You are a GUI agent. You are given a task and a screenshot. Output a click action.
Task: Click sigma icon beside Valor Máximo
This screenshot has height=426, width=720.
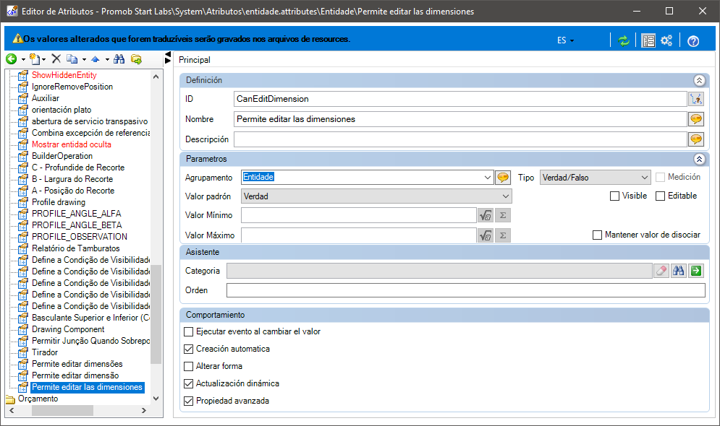(503, 235)
